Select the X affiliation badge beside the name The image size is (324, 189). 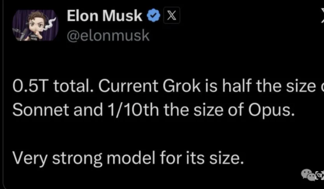click(172, 16)
